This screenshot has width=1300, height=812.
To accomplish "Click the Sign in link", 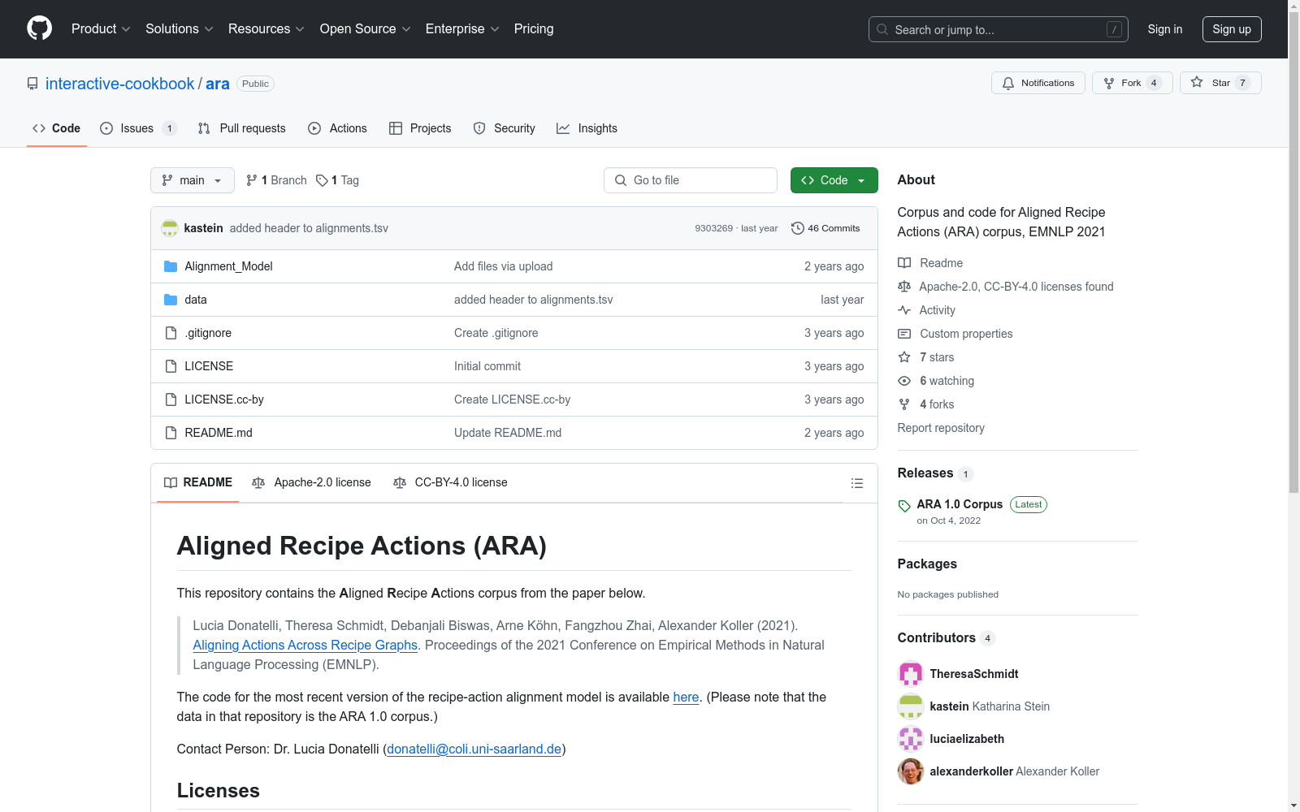I will point(1165,29).
